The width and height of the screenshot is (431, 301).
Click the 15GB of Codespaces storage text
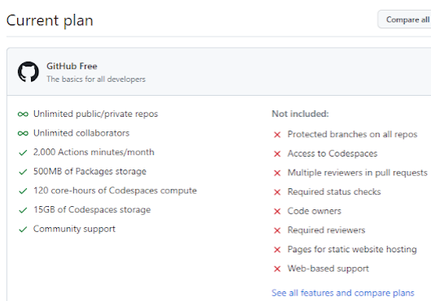pos(92,209)
